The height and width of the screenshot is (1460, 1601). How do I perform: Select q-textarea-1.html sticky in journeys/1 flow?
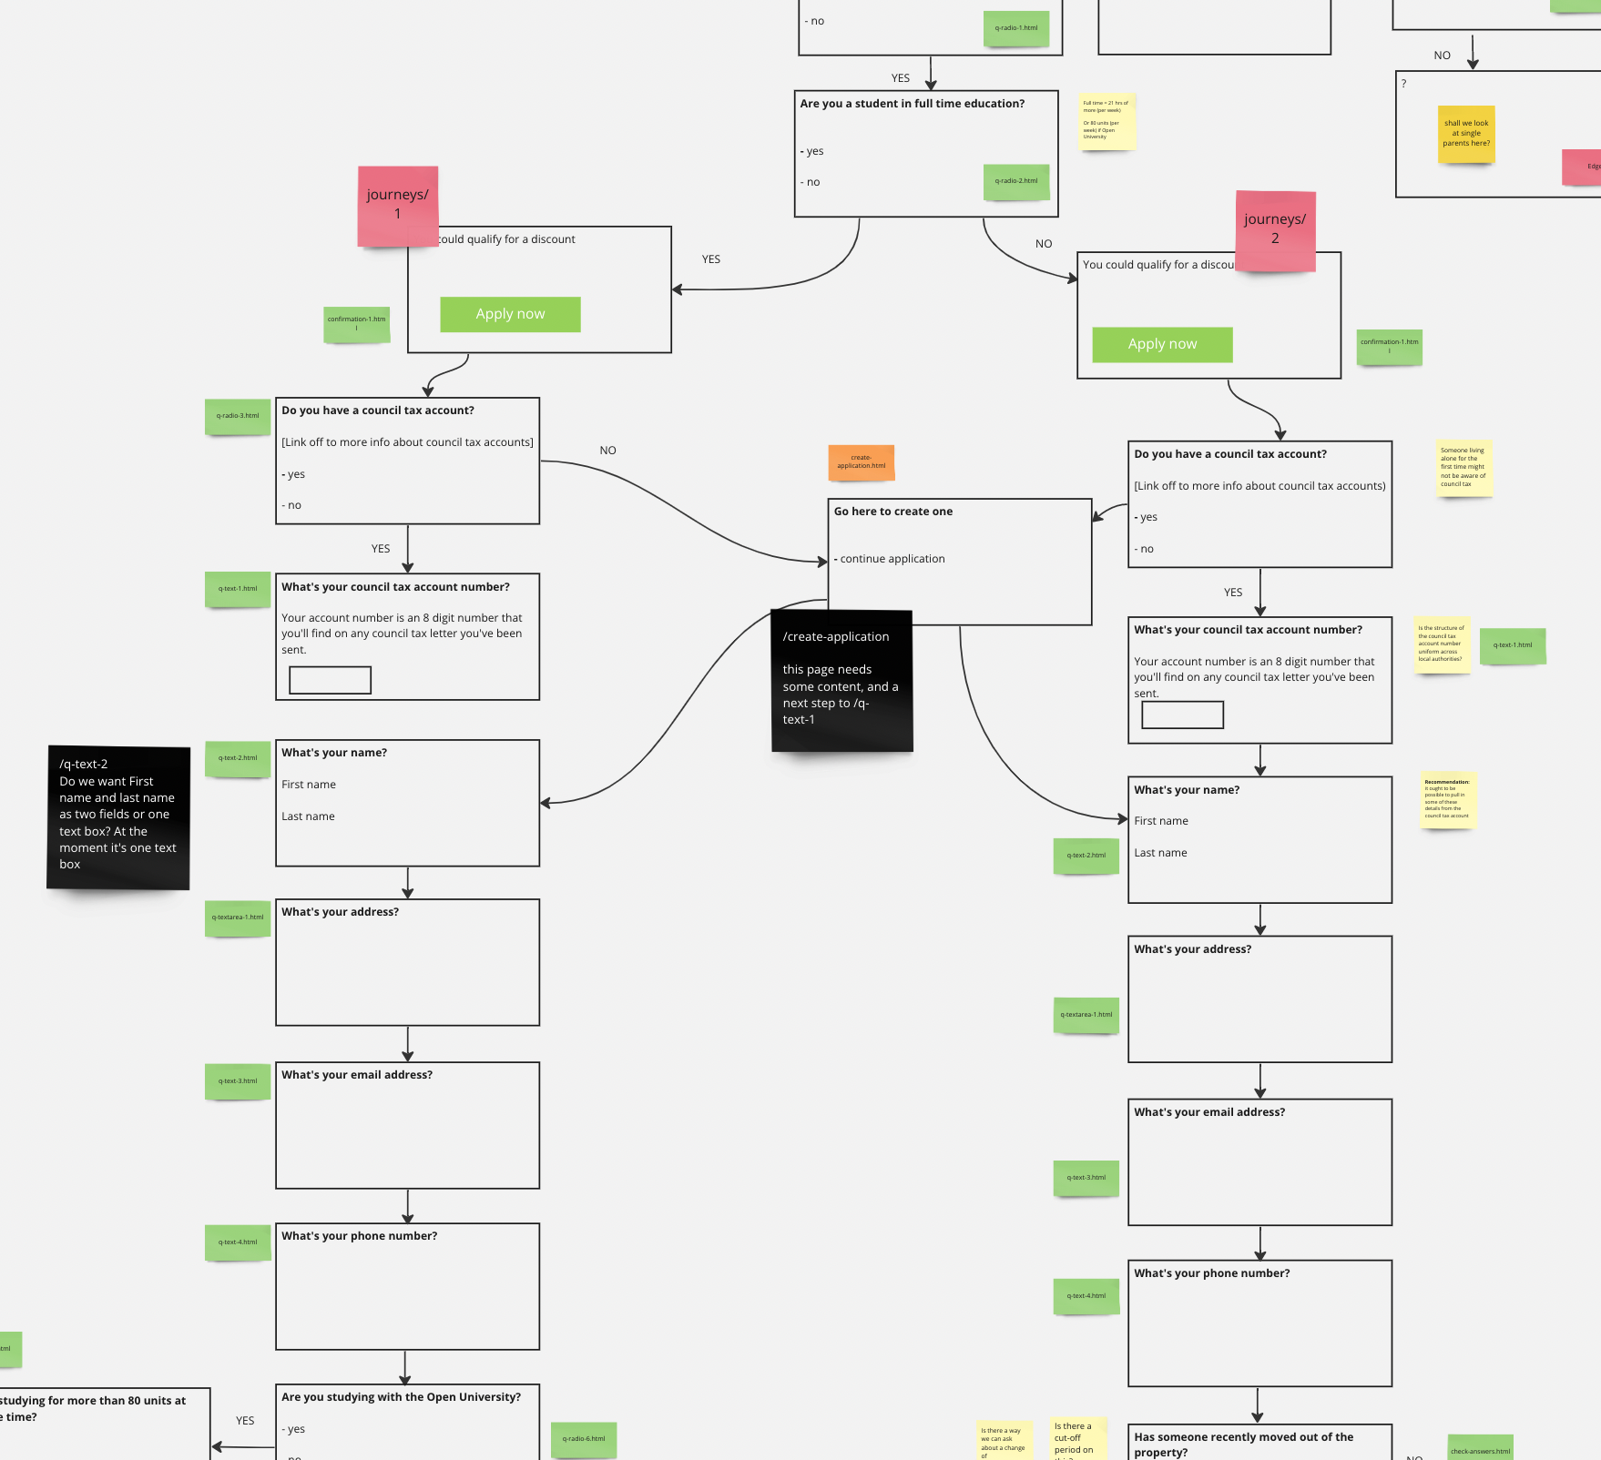click(238, 918)
